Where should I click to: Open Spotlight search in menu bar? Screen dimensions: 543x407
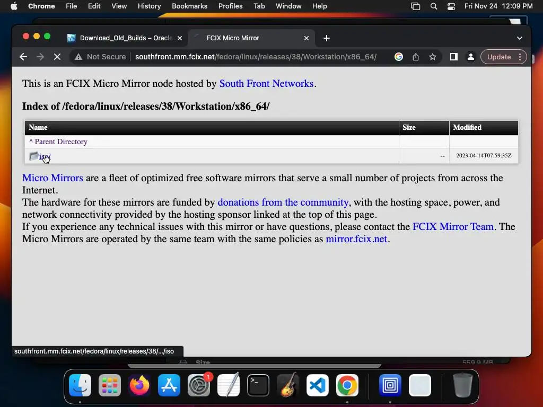pyautogui.click(x=434, y=6)
